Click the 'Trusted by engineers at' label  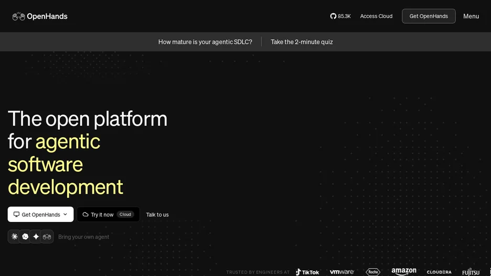click(x=258, y=272)
